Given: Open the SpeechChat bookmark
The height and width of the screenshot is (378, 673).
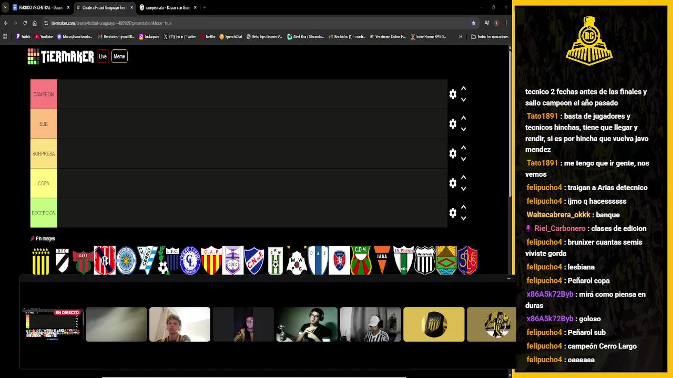Looking at the screenshot, I should pos(231,37).
